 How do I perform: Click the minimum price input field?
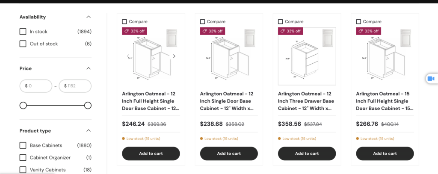click(36, 86)
